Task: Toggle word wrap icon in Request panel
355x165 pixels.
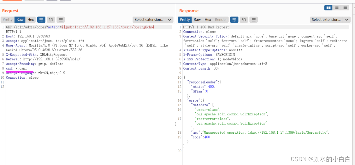Action: coord(41,20)
